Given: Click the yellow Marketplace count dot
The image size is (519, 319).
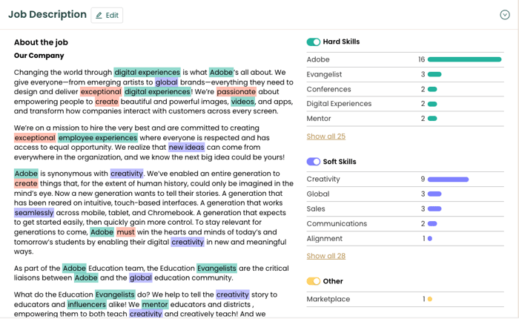Looking at the screenshot, I should pyautogui.click(x=429, y=299).
